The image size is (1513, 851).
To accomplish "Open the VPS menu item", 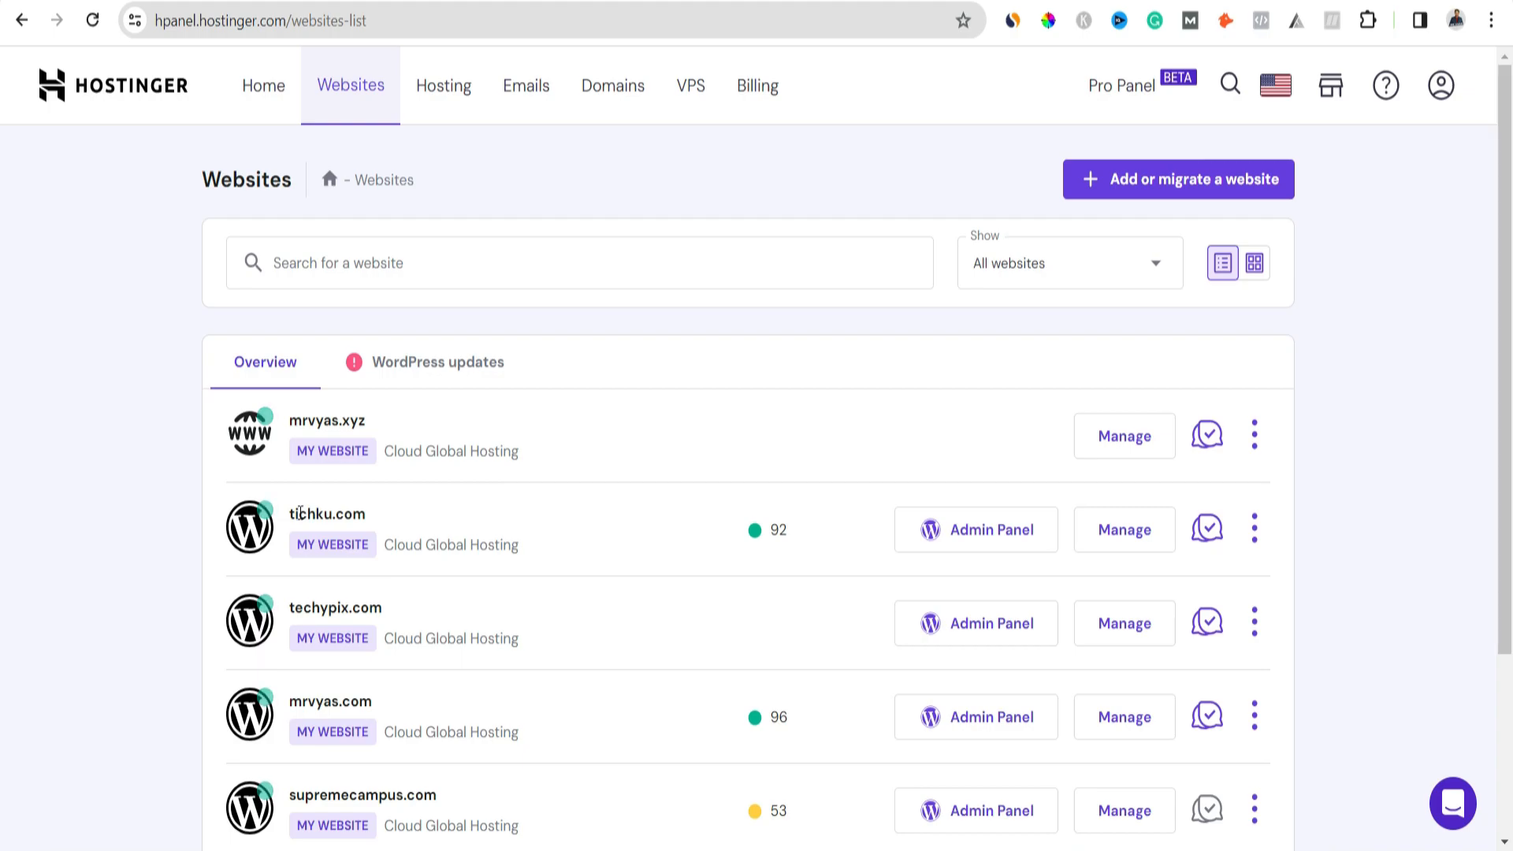I will 691,85.
